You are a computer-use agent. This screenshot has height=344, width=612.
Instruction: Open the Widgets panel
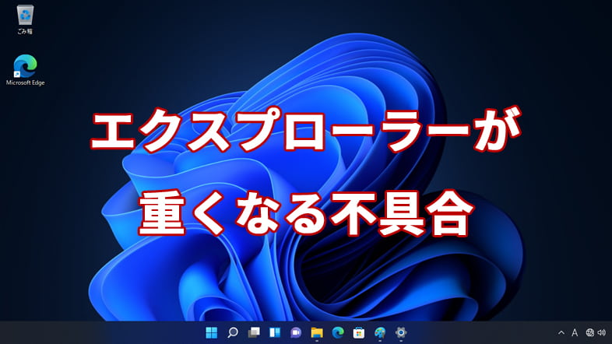275,332
